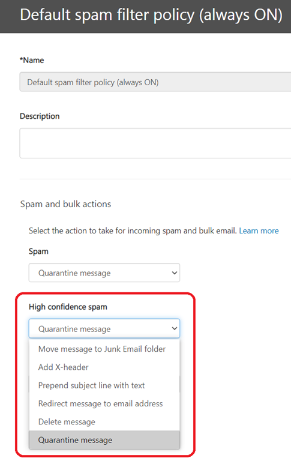Click the High confidence spam label
291x461 pixels.
coord(68,307)
